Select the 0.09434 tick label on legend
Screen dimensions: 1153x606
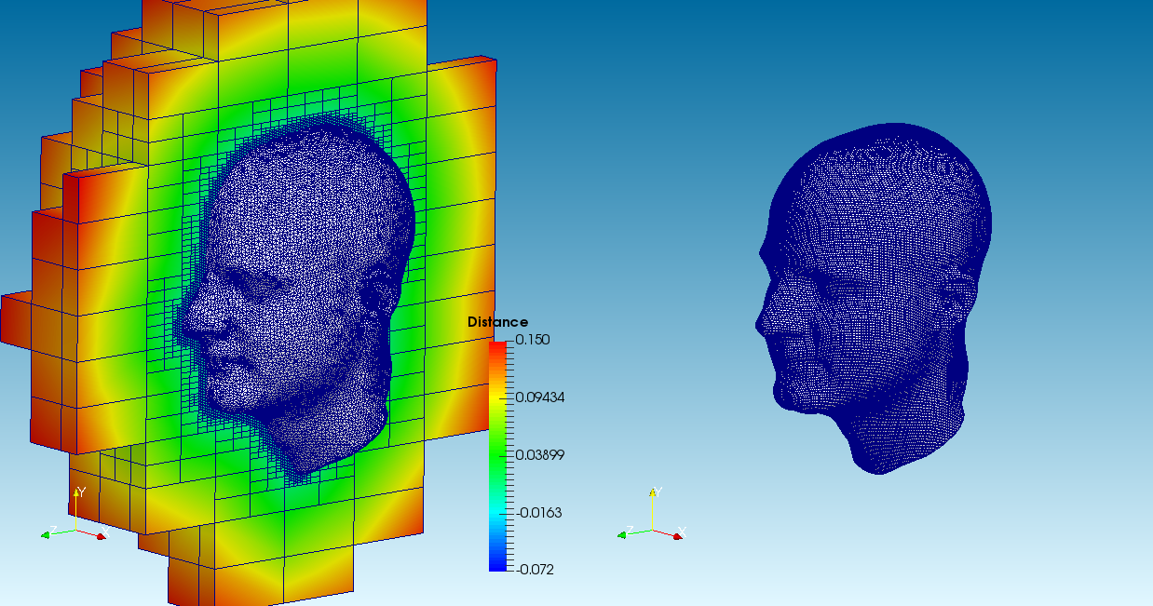(x=538, y=397)
